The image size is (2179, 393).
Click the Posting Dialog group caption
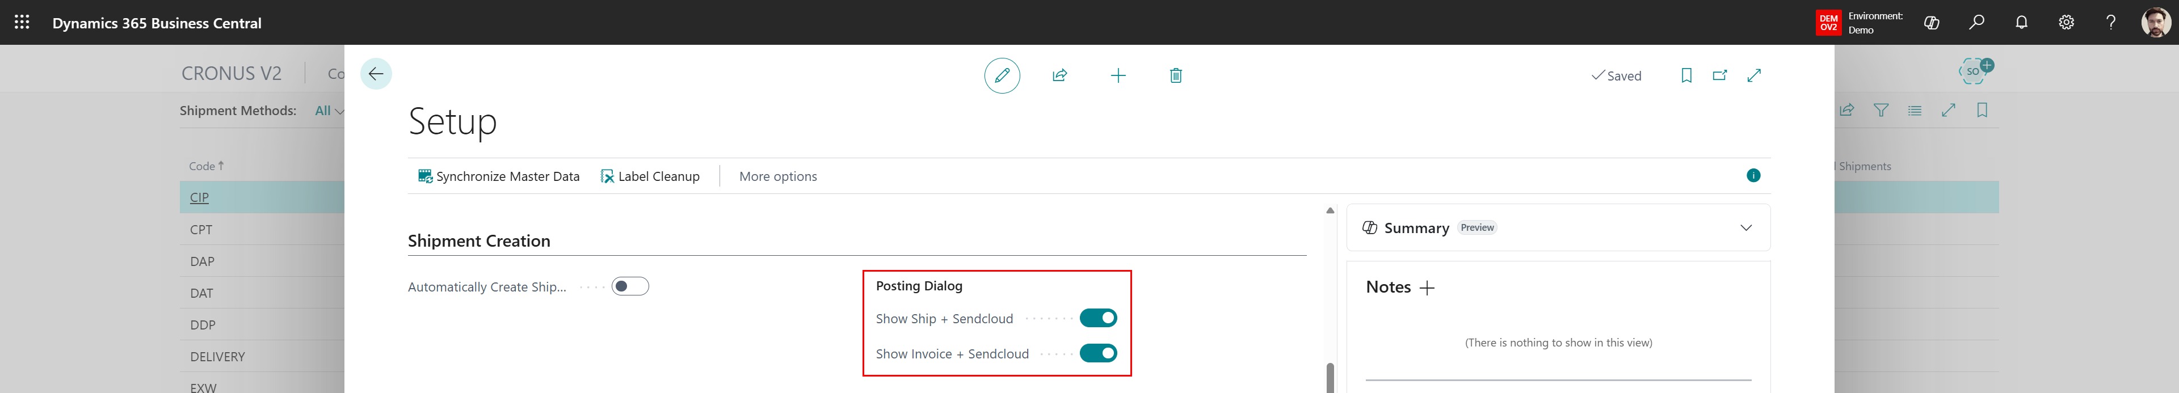919,286
